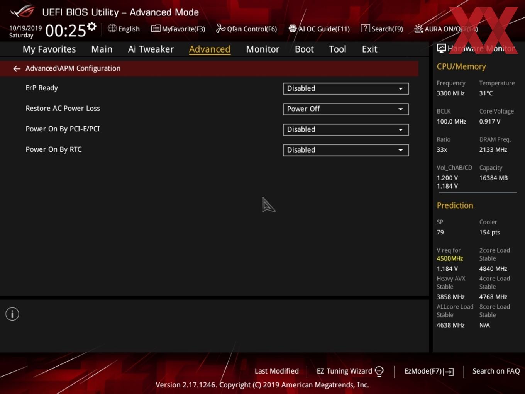Viewport: 525px width, 394px height.
Task: Go to the Boot tab
Action: point(304,49)
